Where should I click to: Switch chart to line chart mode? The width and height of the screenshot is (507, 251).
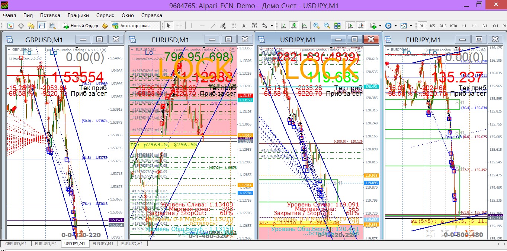(304, 26)
